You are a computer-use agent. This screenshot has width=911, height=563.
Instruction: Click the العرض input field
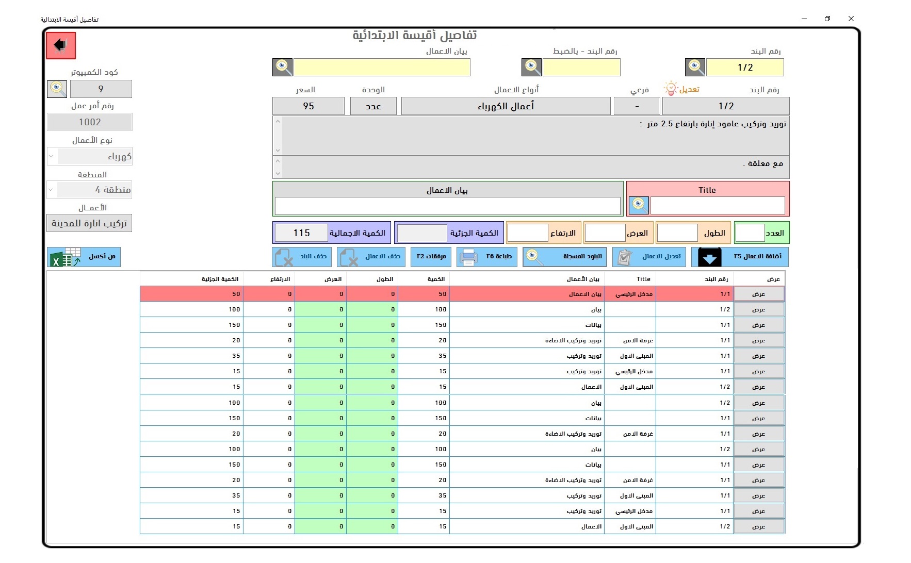pos(605,233)
